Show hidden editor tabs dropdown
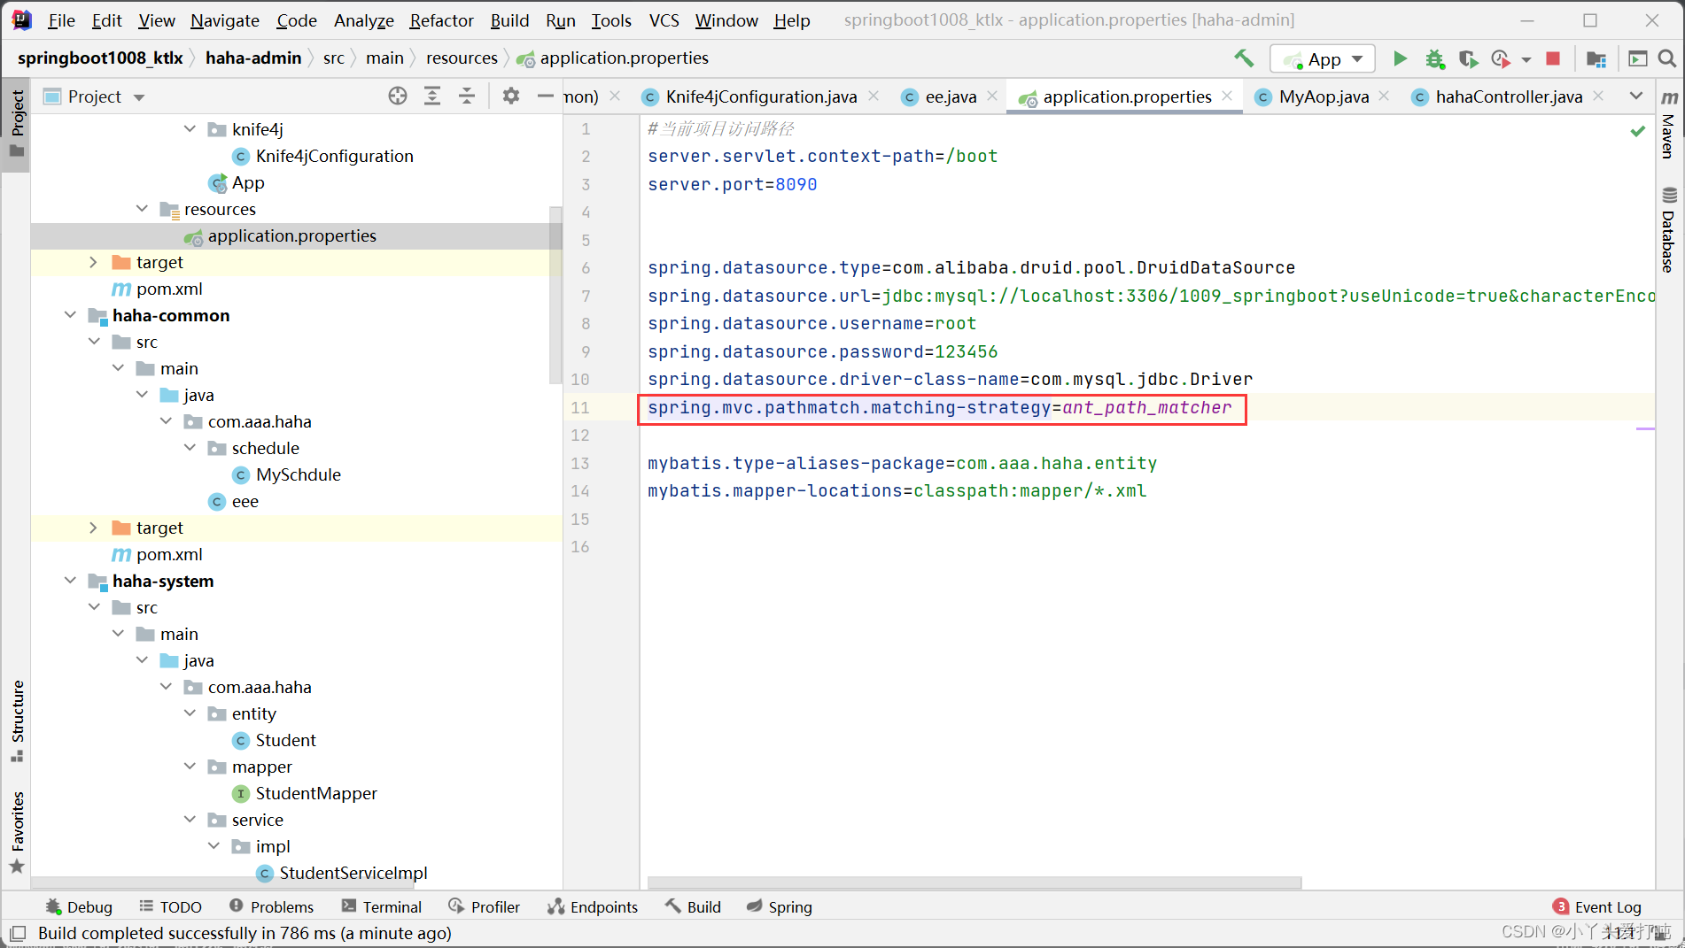The height and width of the screenshot is (948, 1685). pos(1636,96)
